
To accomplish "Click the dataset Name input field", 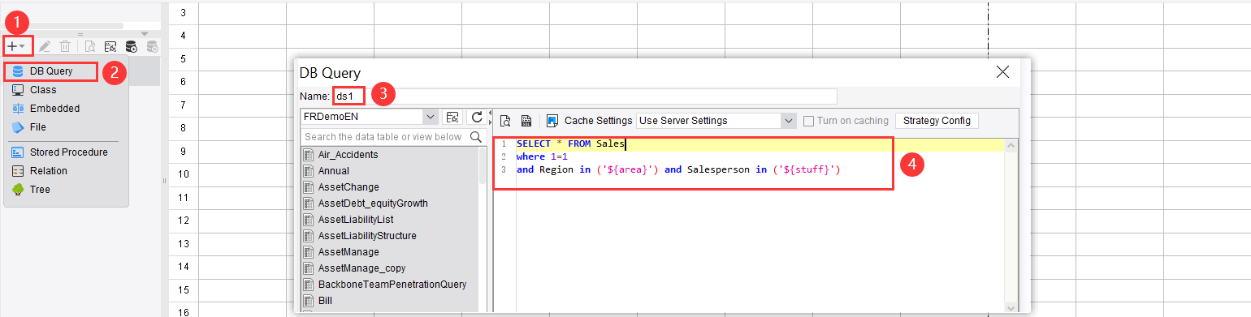I will 585,96.
